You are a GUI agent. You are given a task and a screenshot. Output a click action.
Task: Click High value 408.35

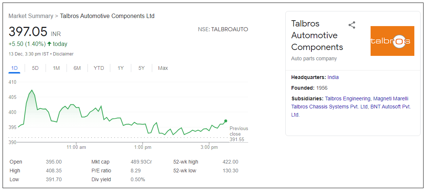tap(54, 171)
